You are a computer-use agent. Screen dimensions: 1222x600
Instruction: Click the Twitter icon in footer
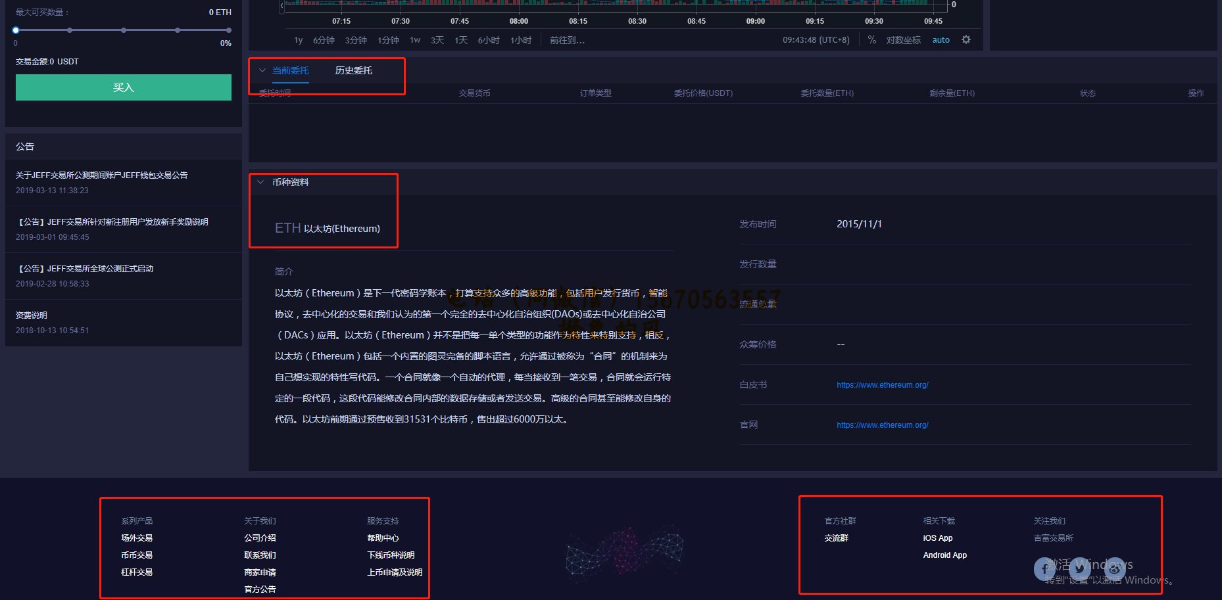click(x=1080, y=569)
